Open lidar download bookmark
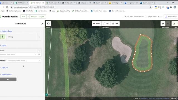The image size is (178, 100). pyautogui.click(x=41, y=11)
